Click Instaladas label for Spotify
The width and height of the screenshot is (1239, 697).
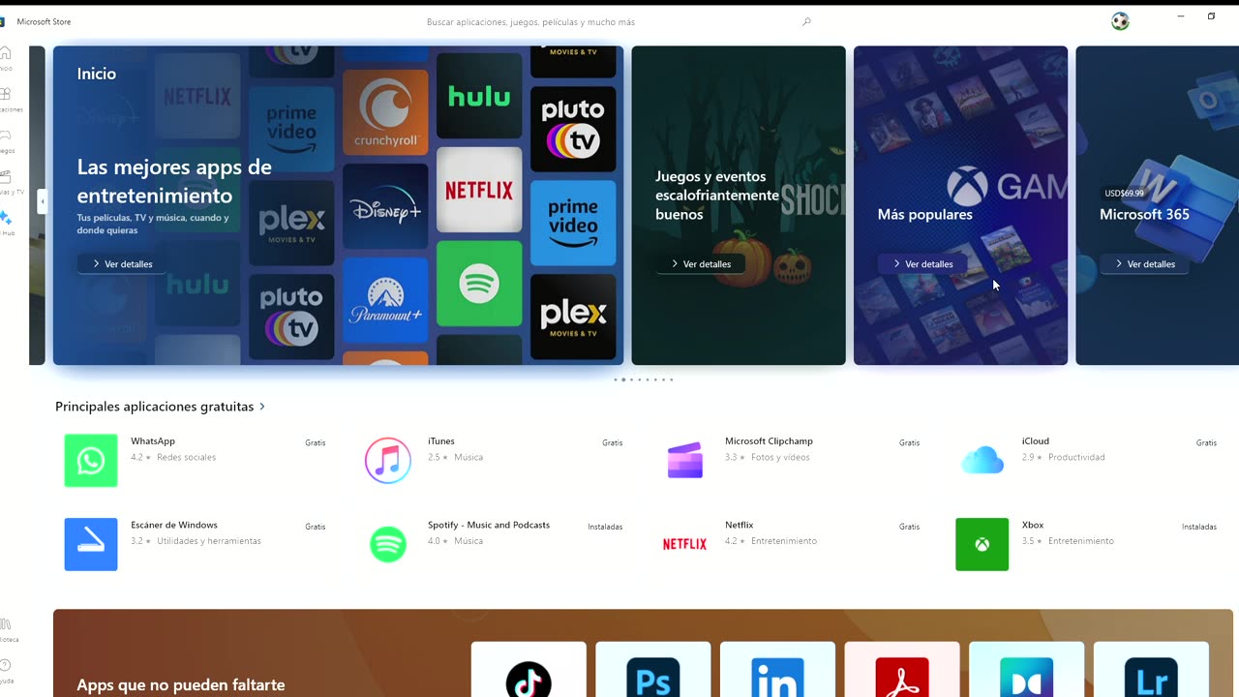pyautogui.click(x=605, y=528)
